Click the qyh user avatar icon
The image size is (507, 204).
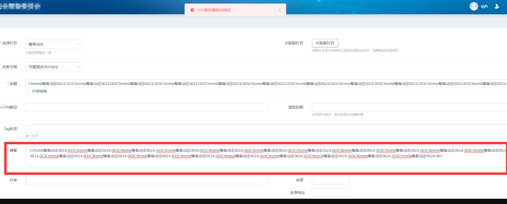click(x=474, y=6)
